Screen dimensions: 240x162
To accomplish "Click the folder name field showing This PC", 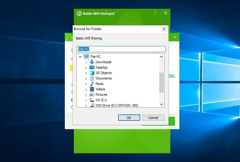I will coord(121,49).
